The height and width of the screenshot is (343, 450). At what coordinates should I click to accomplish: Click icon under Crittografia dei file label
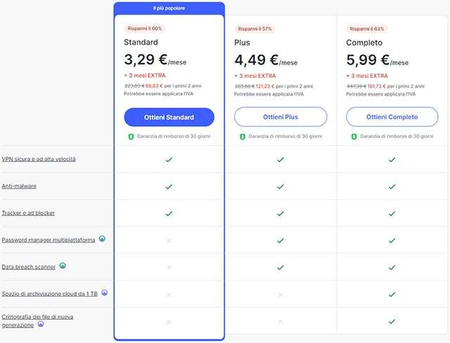coord(41,325)
